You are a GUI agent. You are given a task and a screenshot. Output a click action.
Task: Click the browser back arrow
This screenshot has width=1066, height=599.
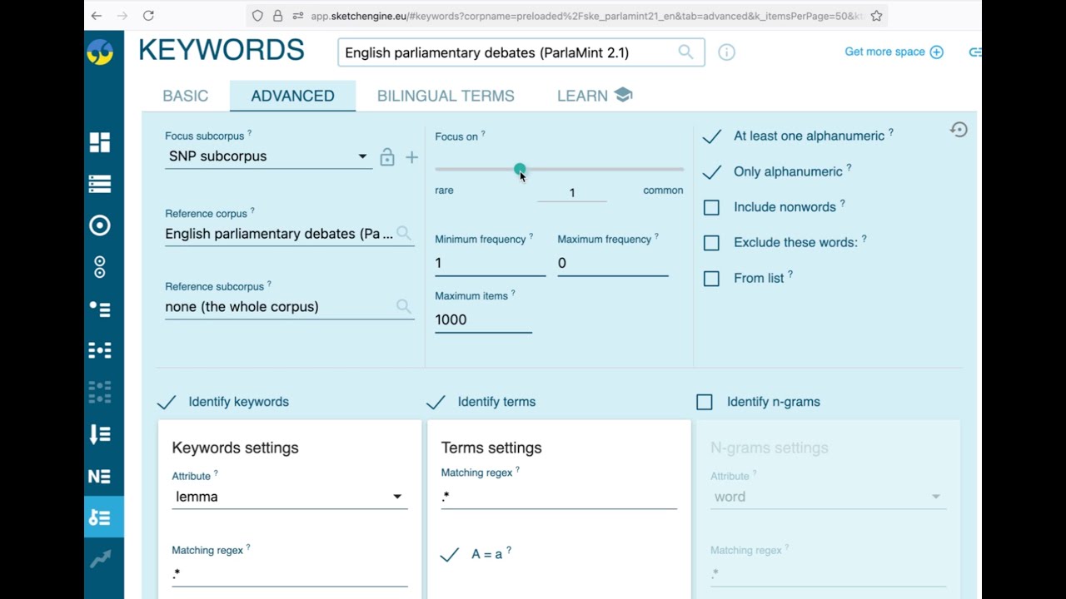click(97, 15)
